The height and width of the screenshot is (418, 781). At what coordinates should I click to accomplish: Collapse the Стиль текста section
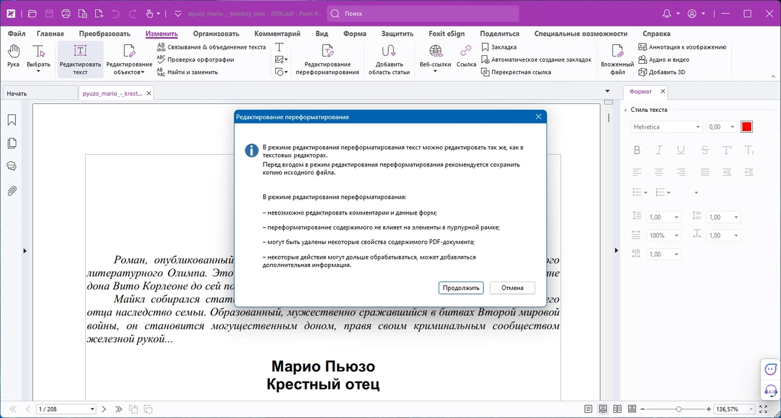tap(625, 110)
